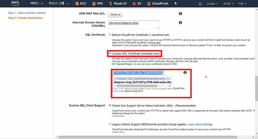Image resolution: width=258 pixels, height=139 pixels.
Task: Open the 글로벌 region menu
Action: tap(228, 4)
